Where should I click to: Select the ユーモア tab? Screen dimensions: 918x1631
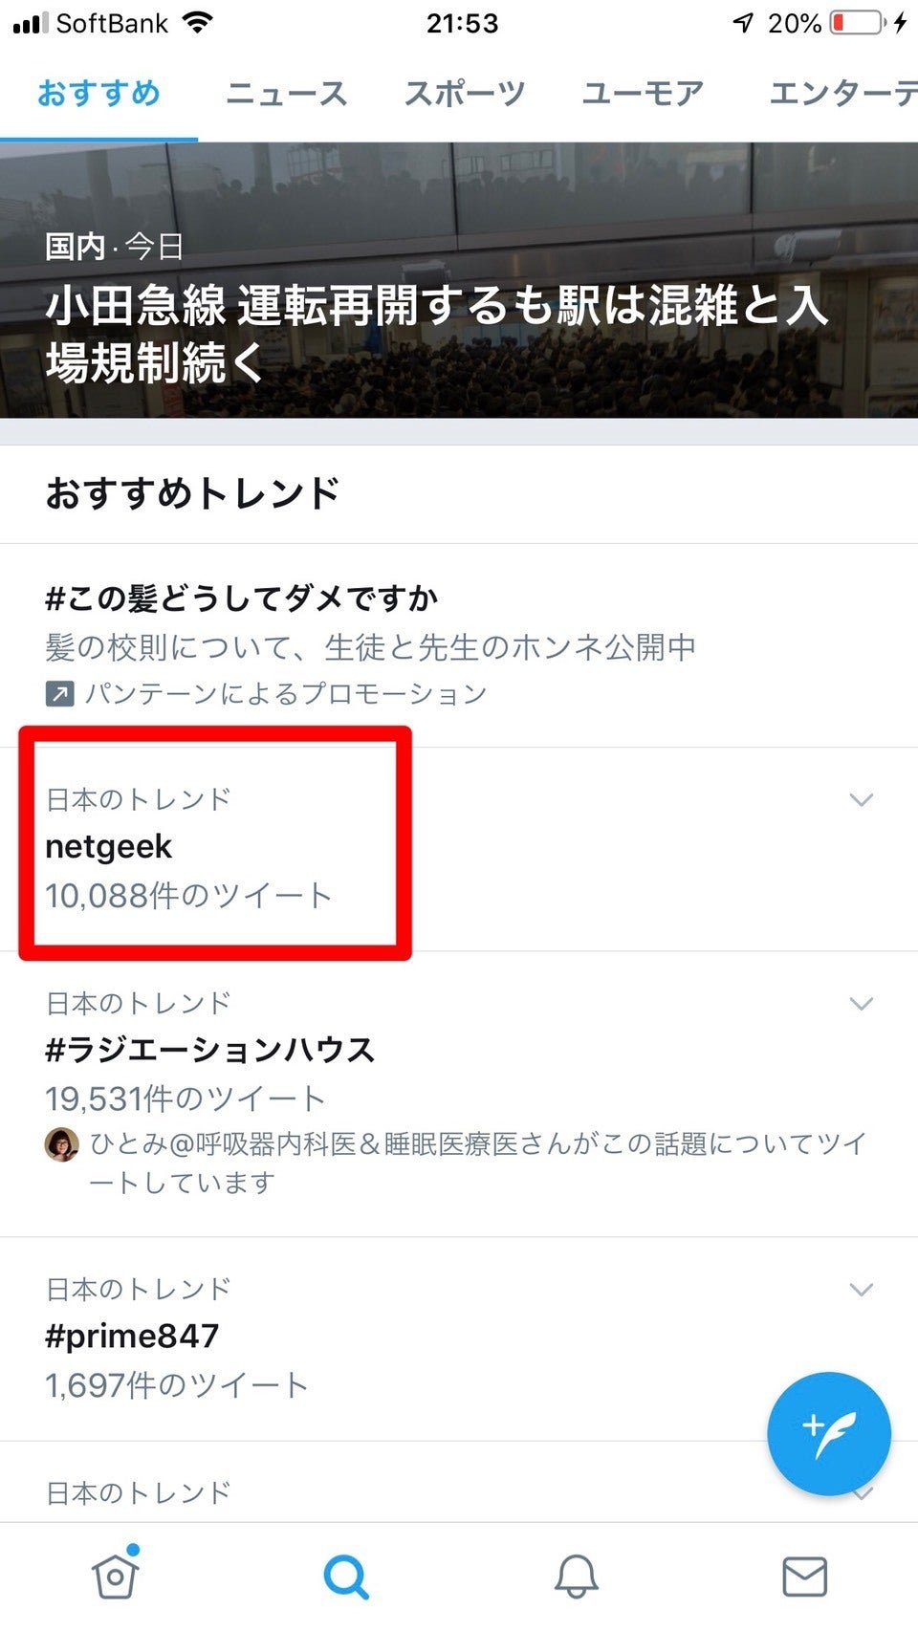pyautogui.click(x=643, y=94)
